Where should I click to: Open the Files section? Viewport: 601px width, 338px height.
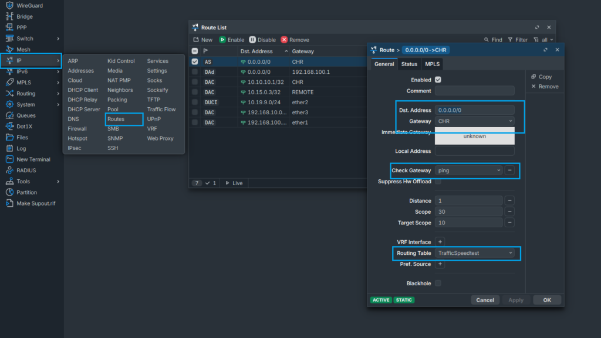(x=22, y=137)
